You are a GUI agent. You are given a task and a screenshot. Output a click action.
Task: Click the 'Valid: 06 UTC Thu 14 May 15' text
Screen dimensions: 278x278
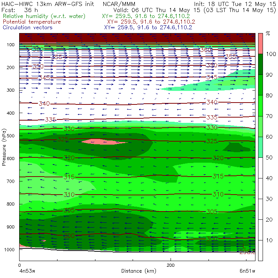point(157,10)
